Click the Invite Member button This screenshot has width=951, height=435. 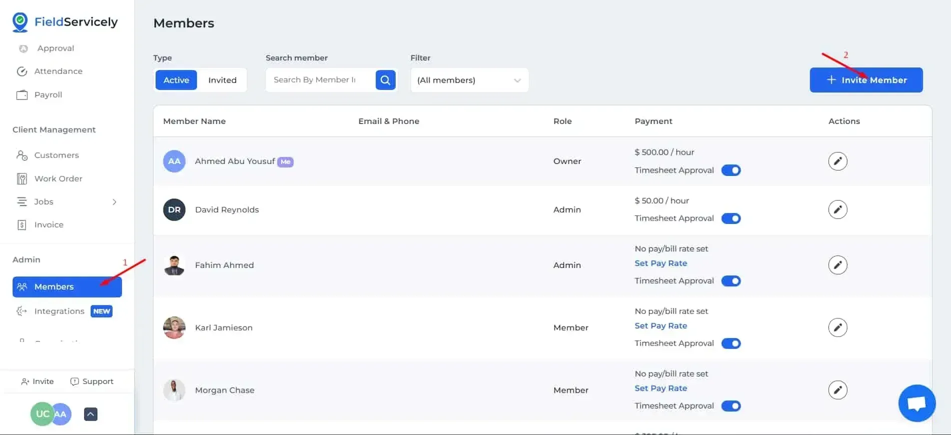coord(866,80)
